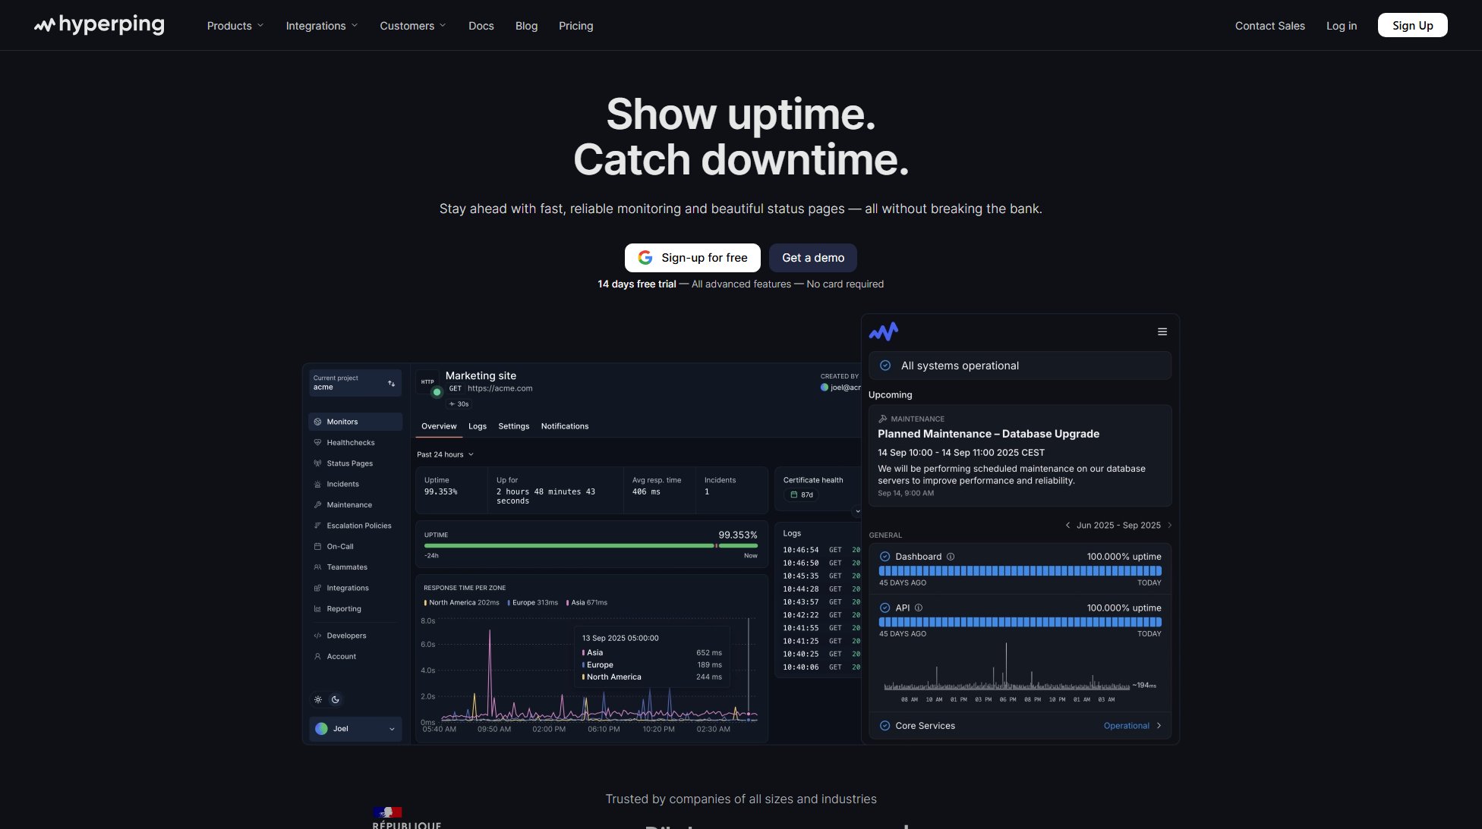Viewport: 1482px width, 829px height.
Task: Switch to light mode sun toggle
Action: pyautogui.click(x=318, y=699)
